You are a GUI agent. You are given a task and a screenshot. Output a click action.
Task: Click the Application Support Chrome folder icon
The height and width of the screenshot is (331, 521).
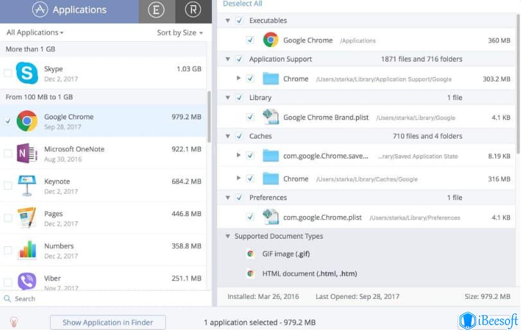[x=270, y=79]
